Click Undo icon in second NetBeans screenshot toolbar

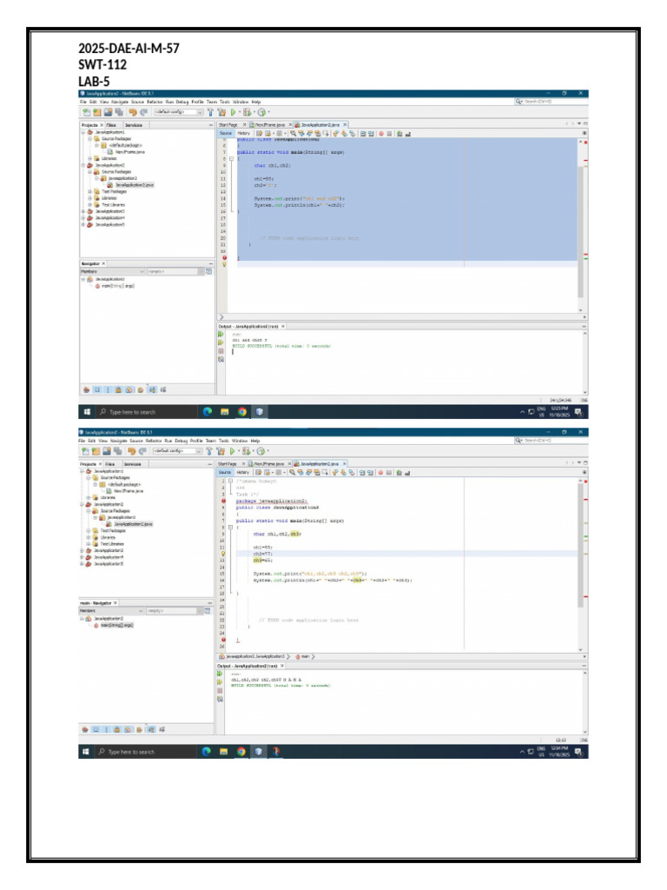132,451
